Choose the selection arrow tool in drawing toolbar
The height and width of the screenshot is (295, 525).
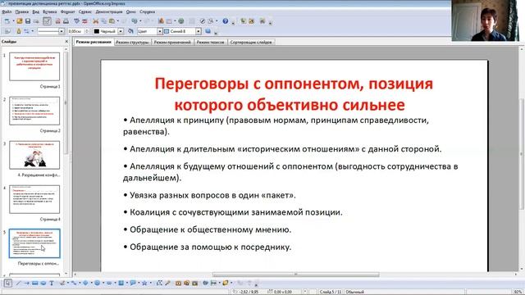point(7,283)
